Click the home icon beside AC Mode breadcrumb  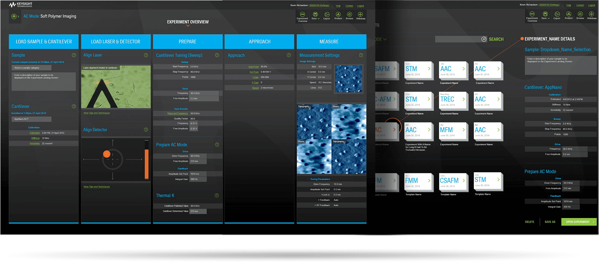click(14, 16)
